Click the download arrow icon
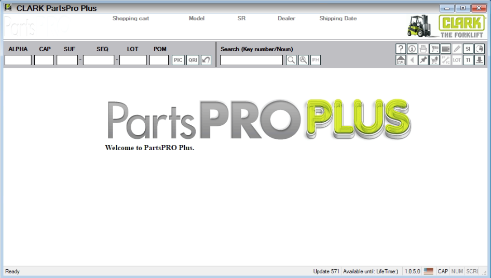The image size is (491, 278). [x=480, y=60]
